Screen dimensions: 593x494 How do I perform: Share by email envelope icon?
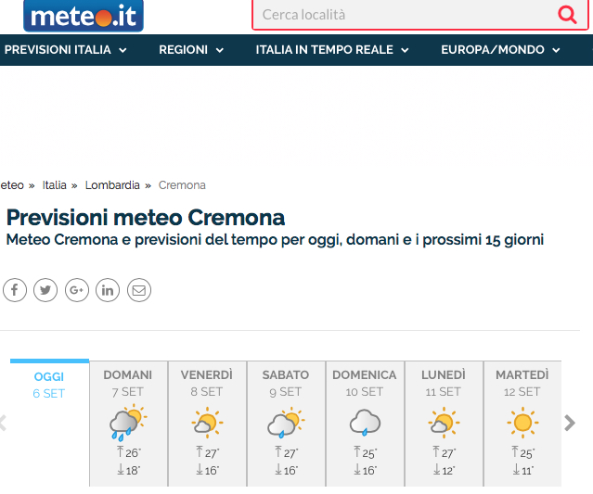click(x=139, y=290)
